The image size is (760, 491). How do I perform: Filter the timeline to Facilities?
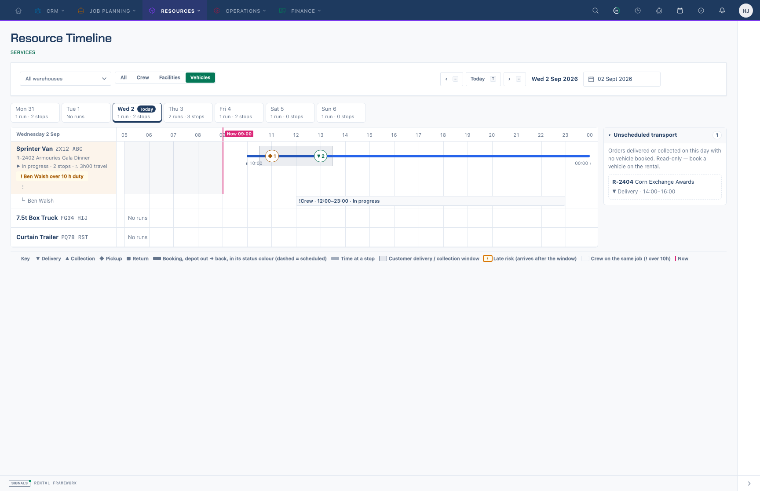tap(170, 78)
